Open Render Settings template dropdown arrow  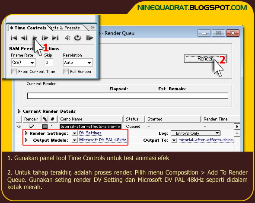[x=74, y=133]
